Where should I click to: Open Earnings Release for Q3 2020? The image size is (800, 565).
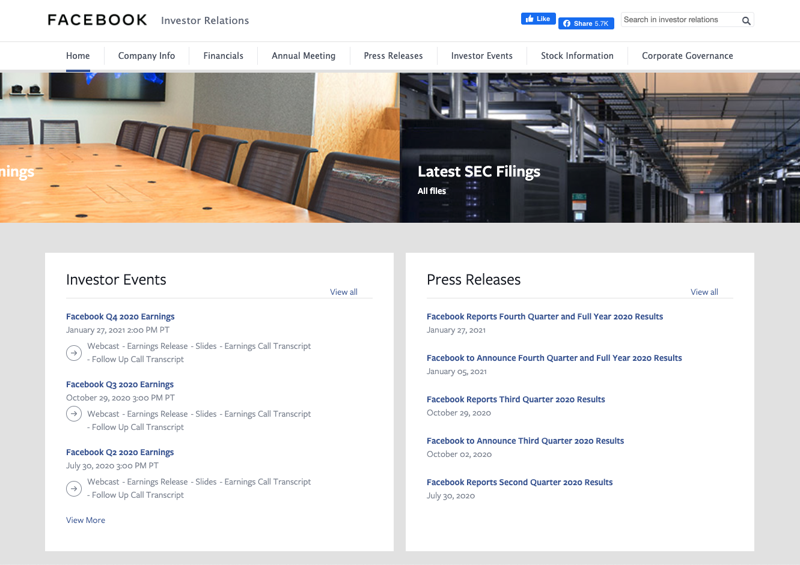coord(157,414)
